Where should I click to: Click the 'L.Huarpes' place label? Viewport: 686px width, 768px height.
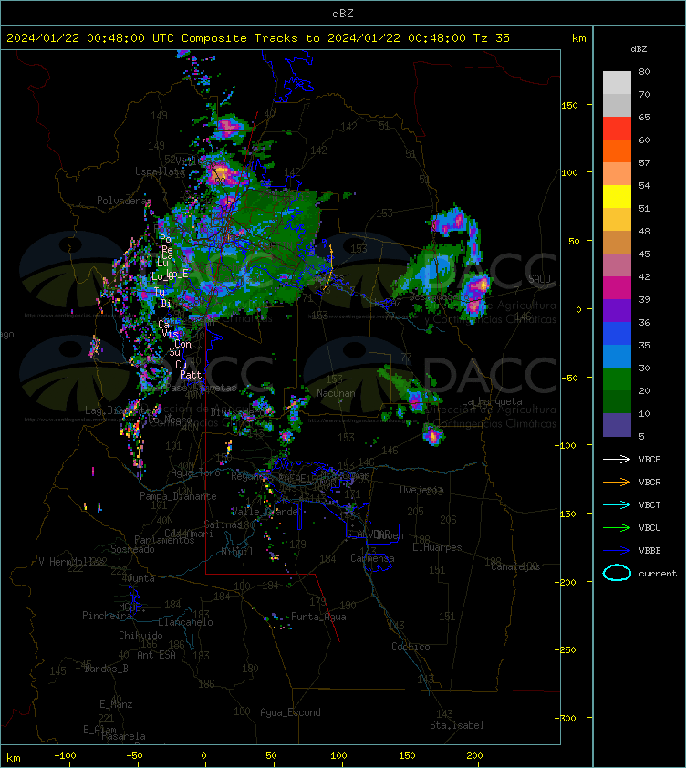[437, 547]
